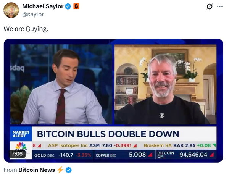Play the CNBC interview video
This screenshot has height=176, width=229.
point(113,100)
